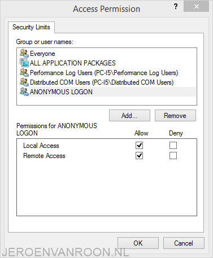Click the ALL APPLICATION PACKAGES icon
Viewport: 213px width, 258px height.
24,63
